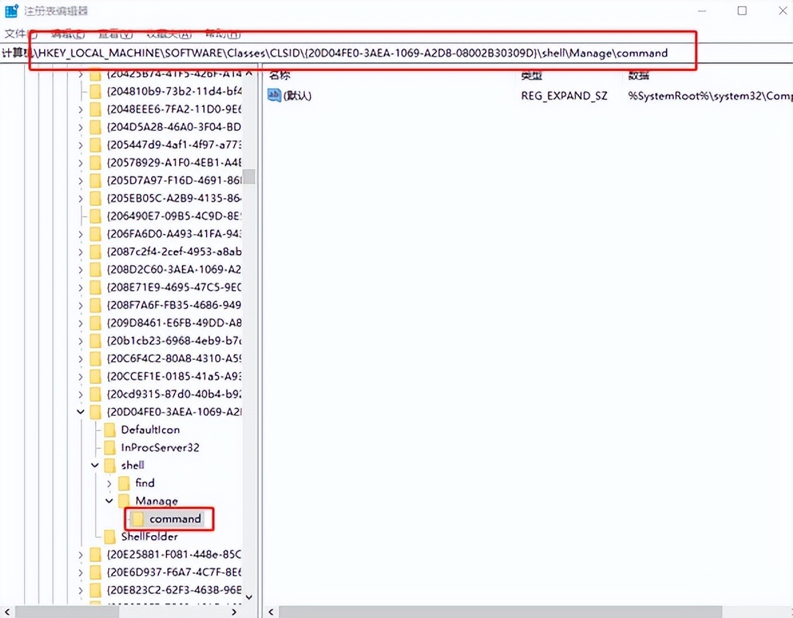Click the tree pane scroll-up arrow
This screenshot has height=618, width=793.
click(x=249, y=74)
